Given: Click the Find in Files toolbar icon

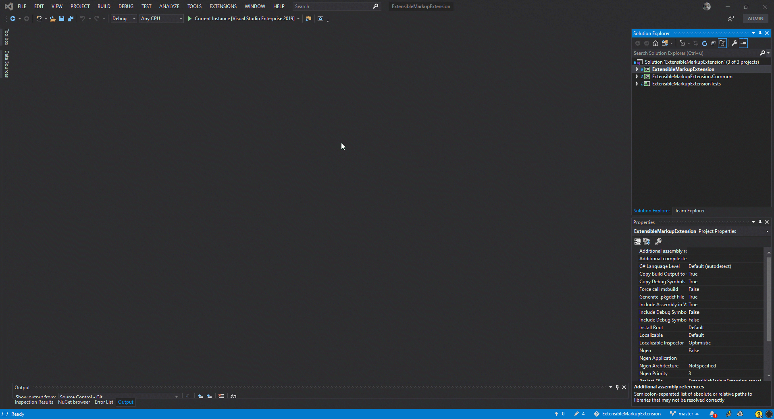Looking at the screenshot, I should click(x=308, y=19).
